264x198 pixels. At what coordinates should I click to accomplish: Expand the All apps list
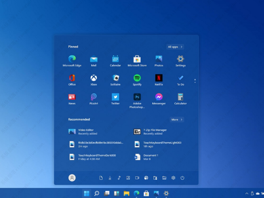(175, 47)
